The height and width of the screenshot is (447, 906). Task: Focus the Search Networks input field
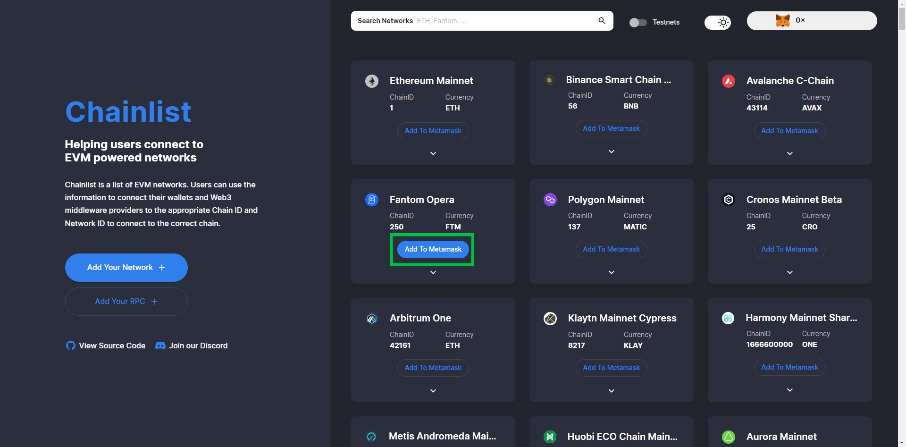[482, 21]
